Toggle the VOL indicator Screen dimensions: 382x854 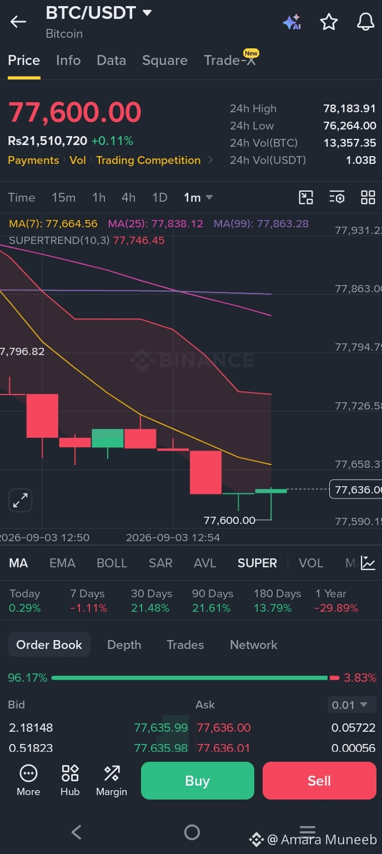coord(311,563)
